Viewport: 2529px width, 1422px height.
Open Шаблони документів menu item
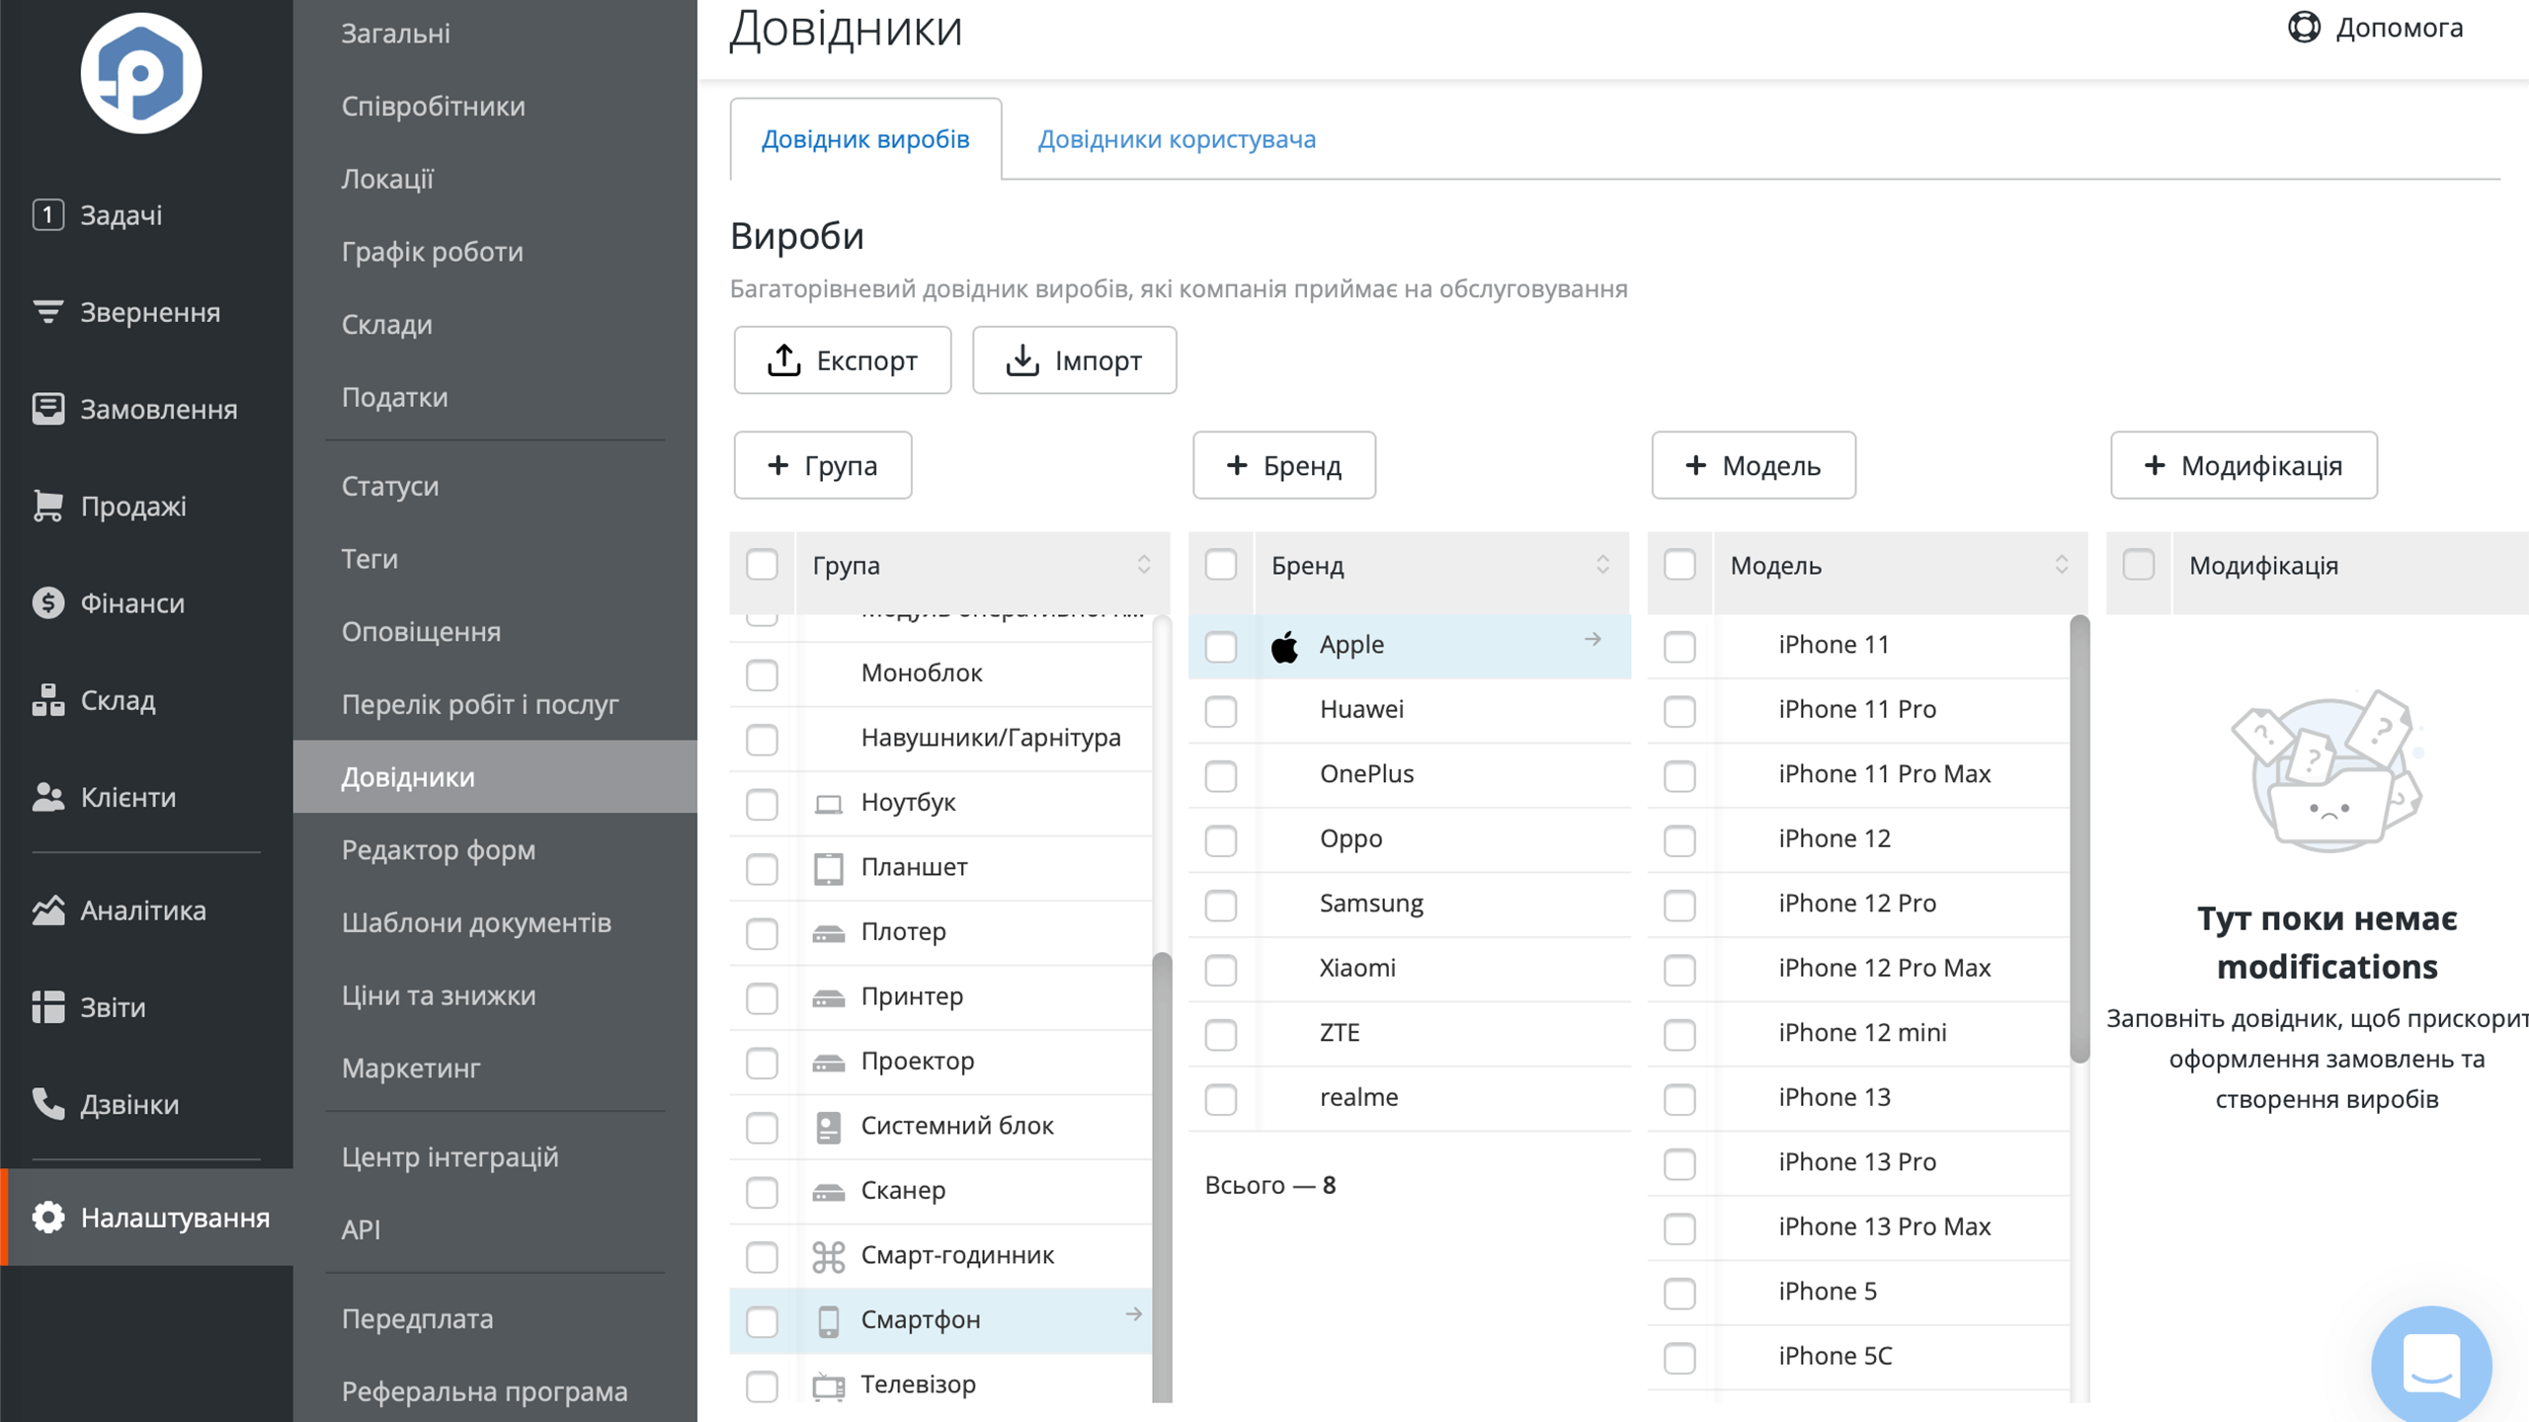coord(495,922)
